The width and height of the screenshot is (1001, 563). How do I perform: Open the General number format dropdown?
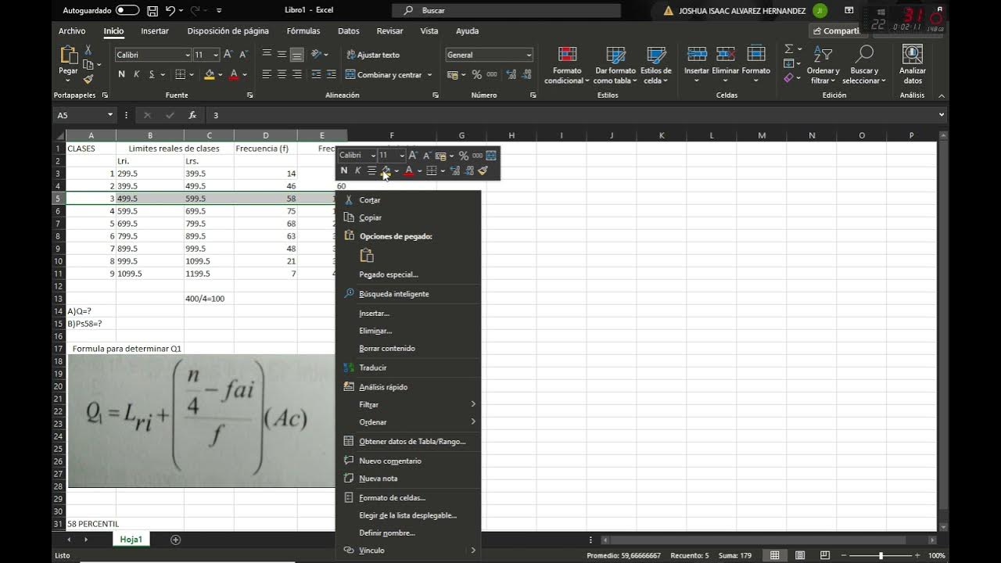coord(529,55)
